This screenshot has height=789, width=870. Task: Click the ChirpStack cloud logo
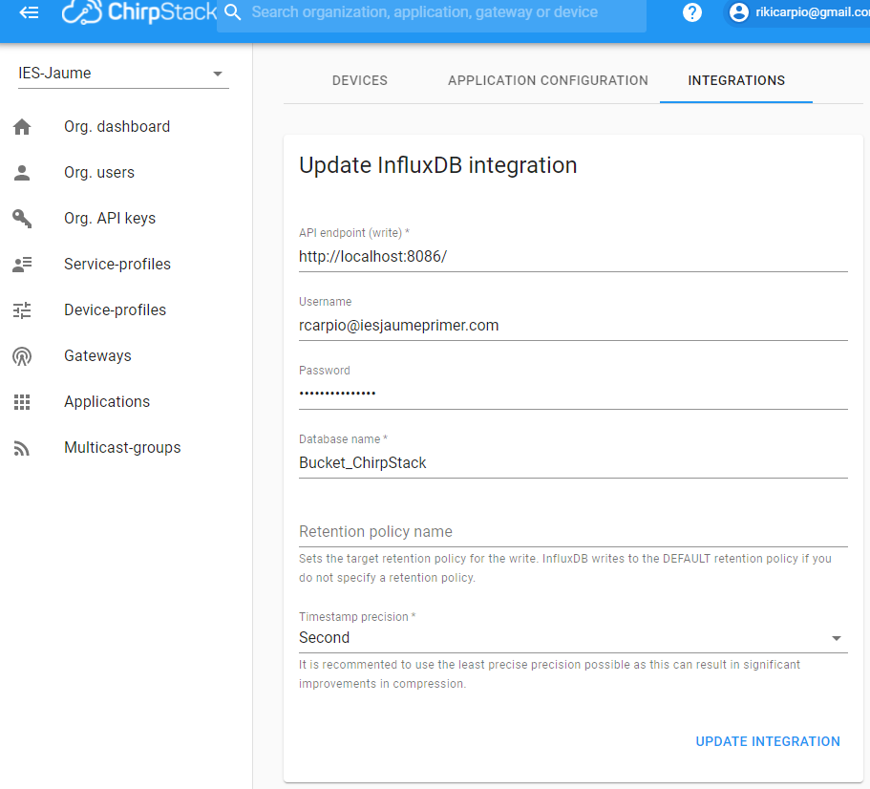tap(81, 12)
